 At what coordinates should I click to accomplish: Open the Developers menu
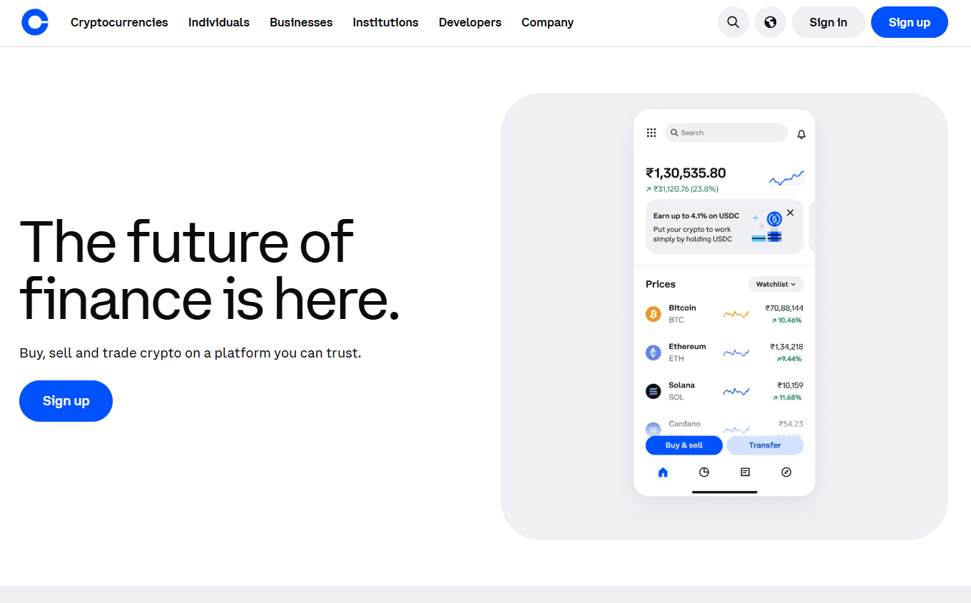[x=470, y=22]
